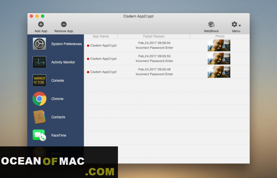Screen dimensions: 277x178
Task: Close the Cisdem AppCrypt window
Action: 31,16
